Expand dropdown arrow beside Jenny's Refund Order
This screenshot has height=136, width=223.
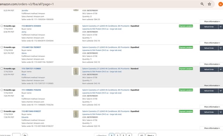pyautogui.click(x=220, y=27)
